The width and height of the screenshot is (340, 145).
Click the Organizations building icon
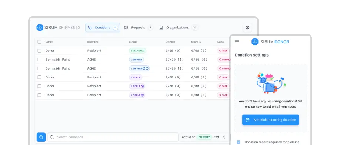(161, 27)
